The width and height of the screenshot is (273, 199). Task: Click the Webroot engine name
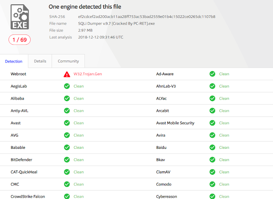tap(18, 74)
